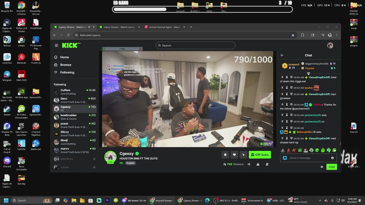Go to Home in Kick sidebar
Screen dimensions: 365x205
click(64, 57)
